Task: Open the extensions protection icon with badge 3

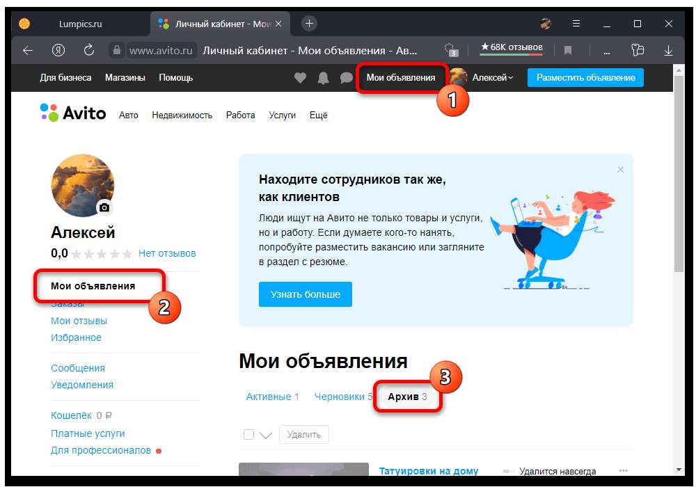Action: [x=450, y=50]
